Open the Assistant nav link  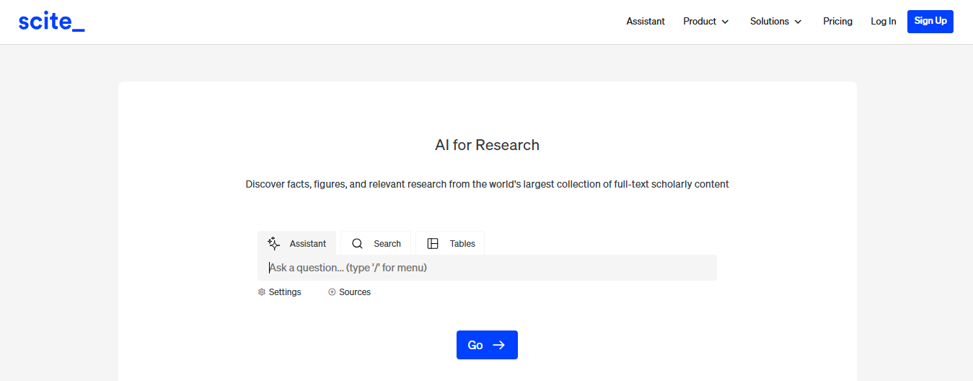pos(646,22)
